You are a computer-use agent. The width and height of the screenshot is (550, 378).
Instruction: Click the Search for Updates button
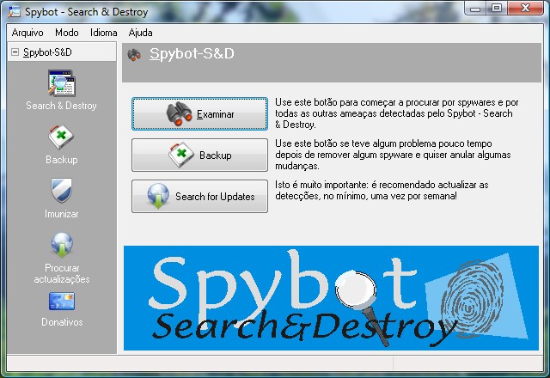tap(199, 197)
